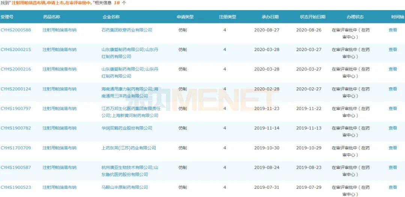
Task: Select status start date 2019-08-23
Action: coord(309,167)
